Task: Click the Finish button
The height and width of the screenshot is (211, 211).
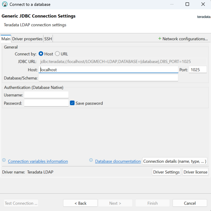Action: [x=152, y=203]
